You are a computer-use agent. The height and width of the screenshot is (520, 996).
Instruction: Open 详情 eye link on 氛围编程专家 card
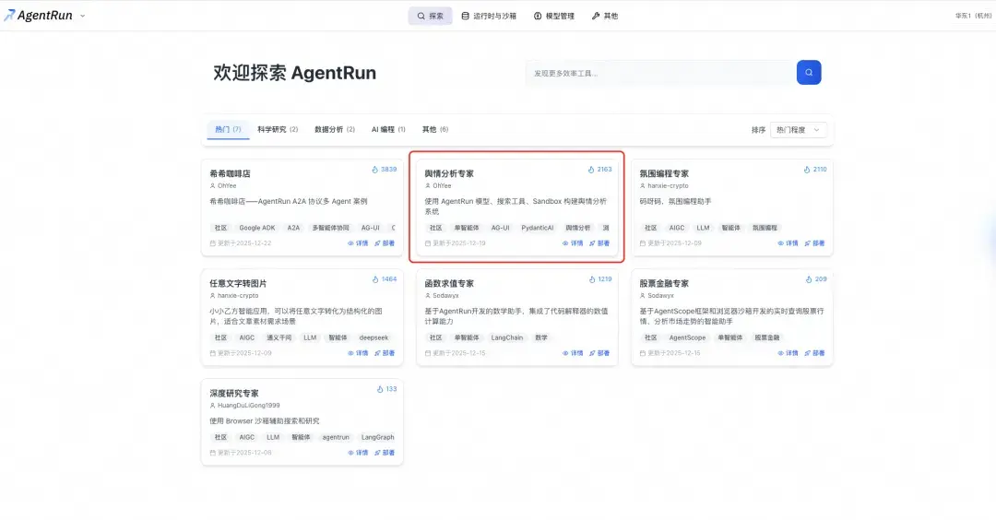pyautogui.click(x=788, y=243)
